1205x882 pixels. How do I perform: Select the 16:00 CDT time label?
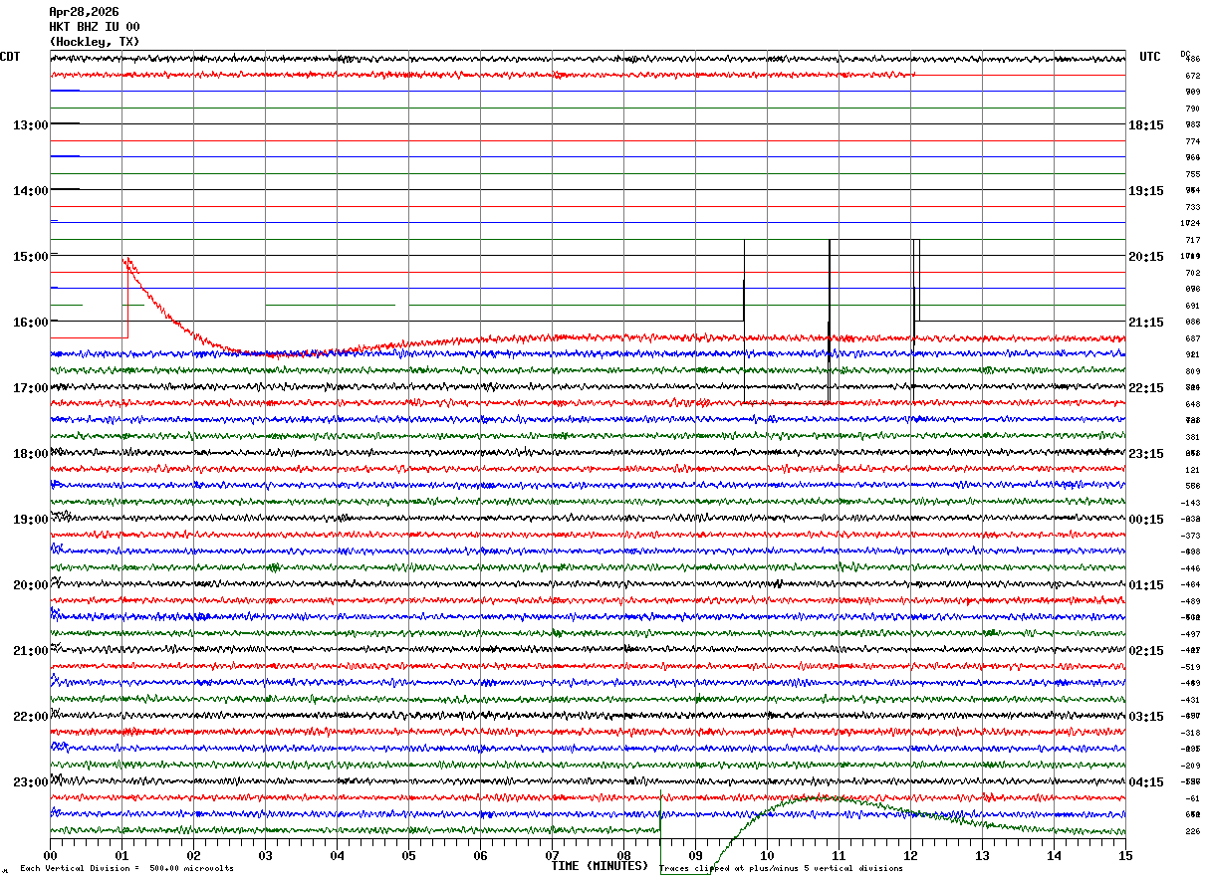pyautogui.click(x=30, y=323)
